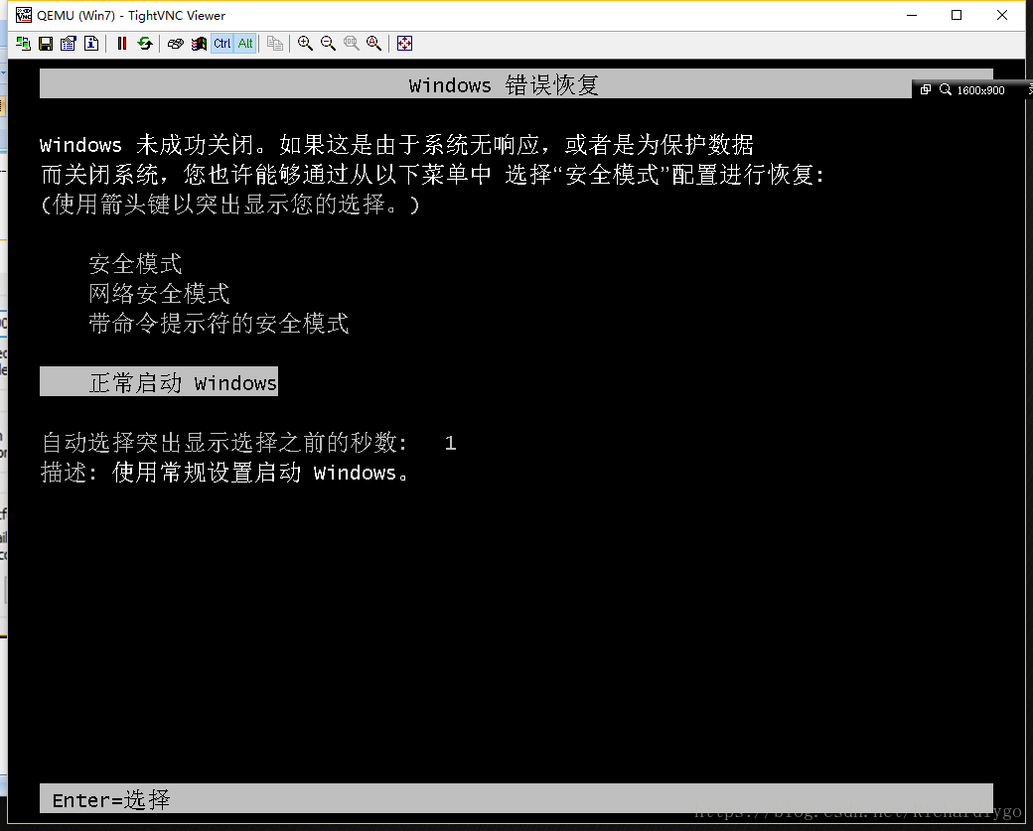Click the Enter=选择 status bar text
This screenshot has height=831, width=1033.
(110, 800)
